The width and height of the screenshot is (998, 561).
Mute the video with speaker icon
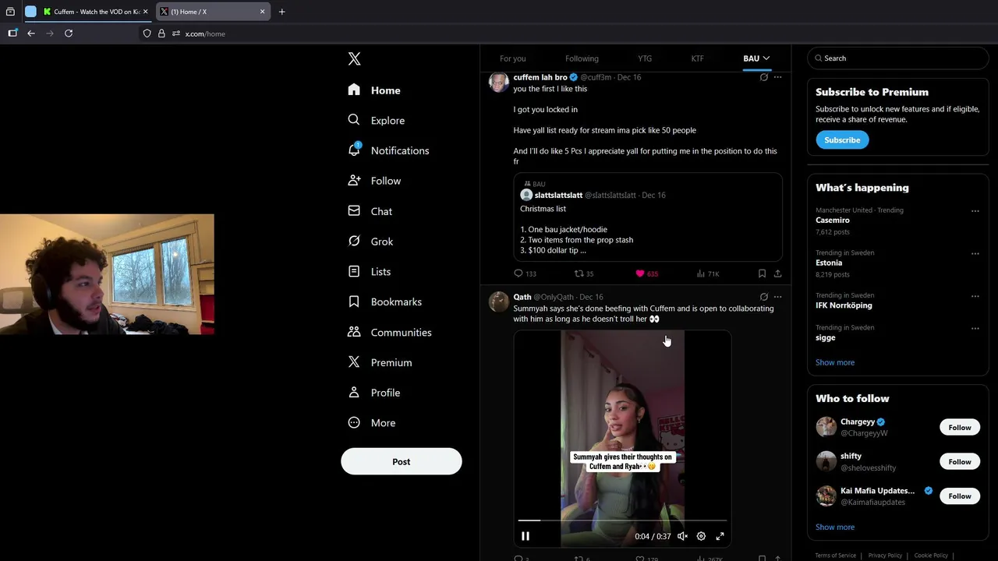[682, 536]
